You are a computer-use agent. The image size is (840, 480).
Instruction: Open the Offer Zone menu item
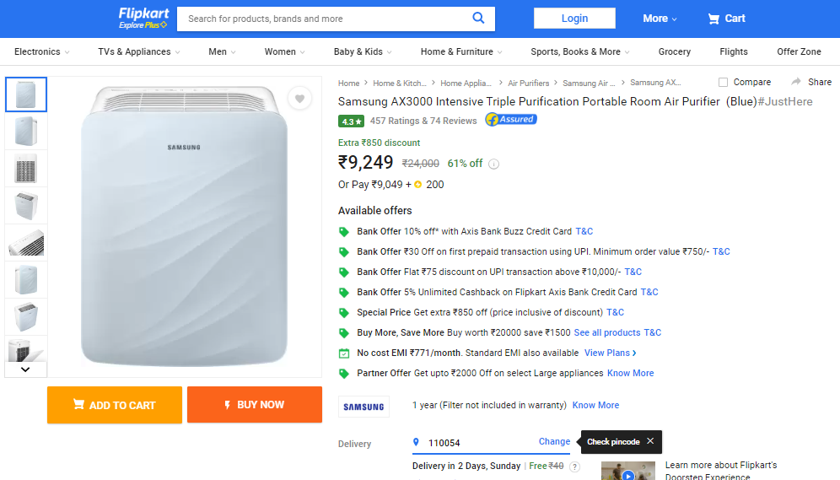[x=799, y=52]
